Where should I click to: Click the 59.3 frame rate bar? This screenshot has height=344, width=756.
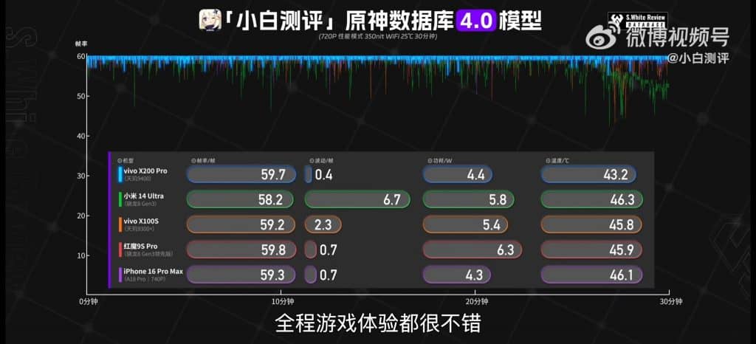[241, 275]
